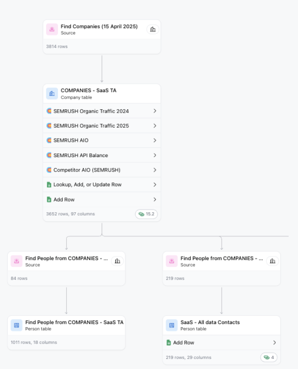
Task: Click Semrush icon beside SEMRUSH API Balance
Action: [49, 155]
